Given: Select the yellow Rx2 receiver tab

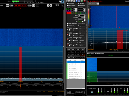Looking at the screenshot, I should point(73,13).
